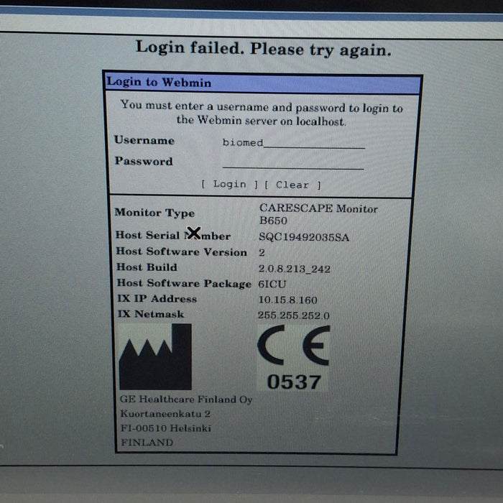
Task: Select the Monitor Type label
Action: 154,213
